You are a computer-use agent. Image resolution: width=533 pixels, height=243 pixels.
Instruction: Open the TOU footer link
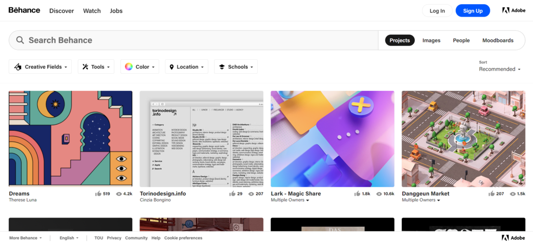[x=98, y=238]
